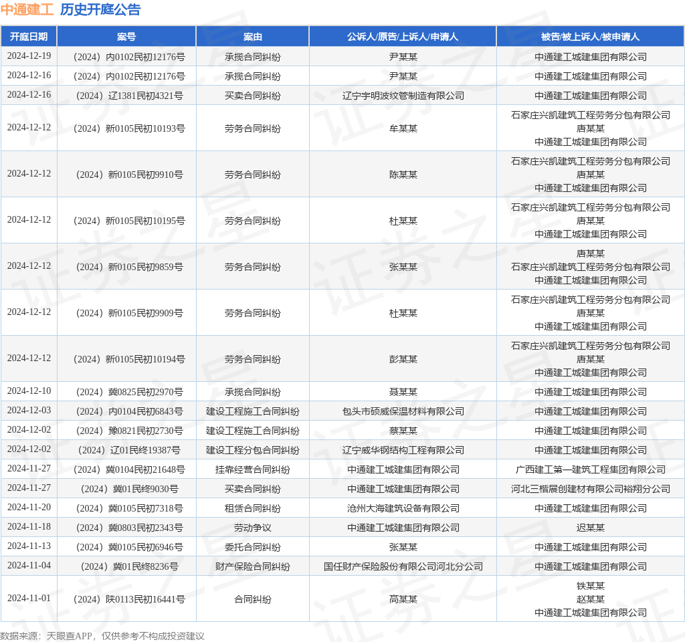Click plaintiff 高某某

pos(403,600)
